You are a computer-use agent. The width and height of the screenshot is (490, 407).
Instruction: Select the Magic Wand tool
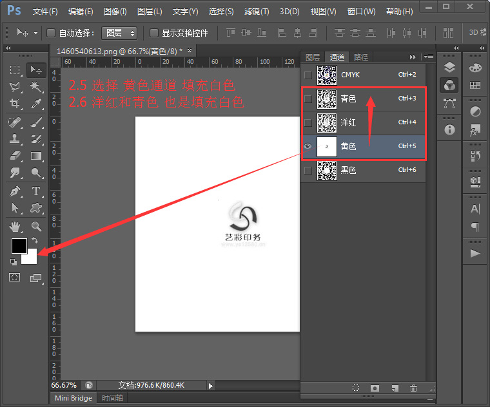coord(36,86)
